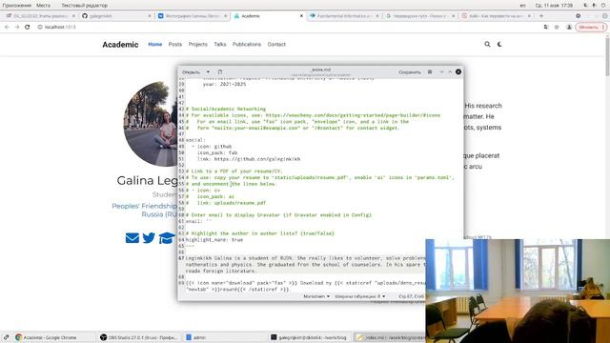Open the Markdown syntax dropdown in status bar
This screenshot has width=610, height=343.
(x=316, y=296)
